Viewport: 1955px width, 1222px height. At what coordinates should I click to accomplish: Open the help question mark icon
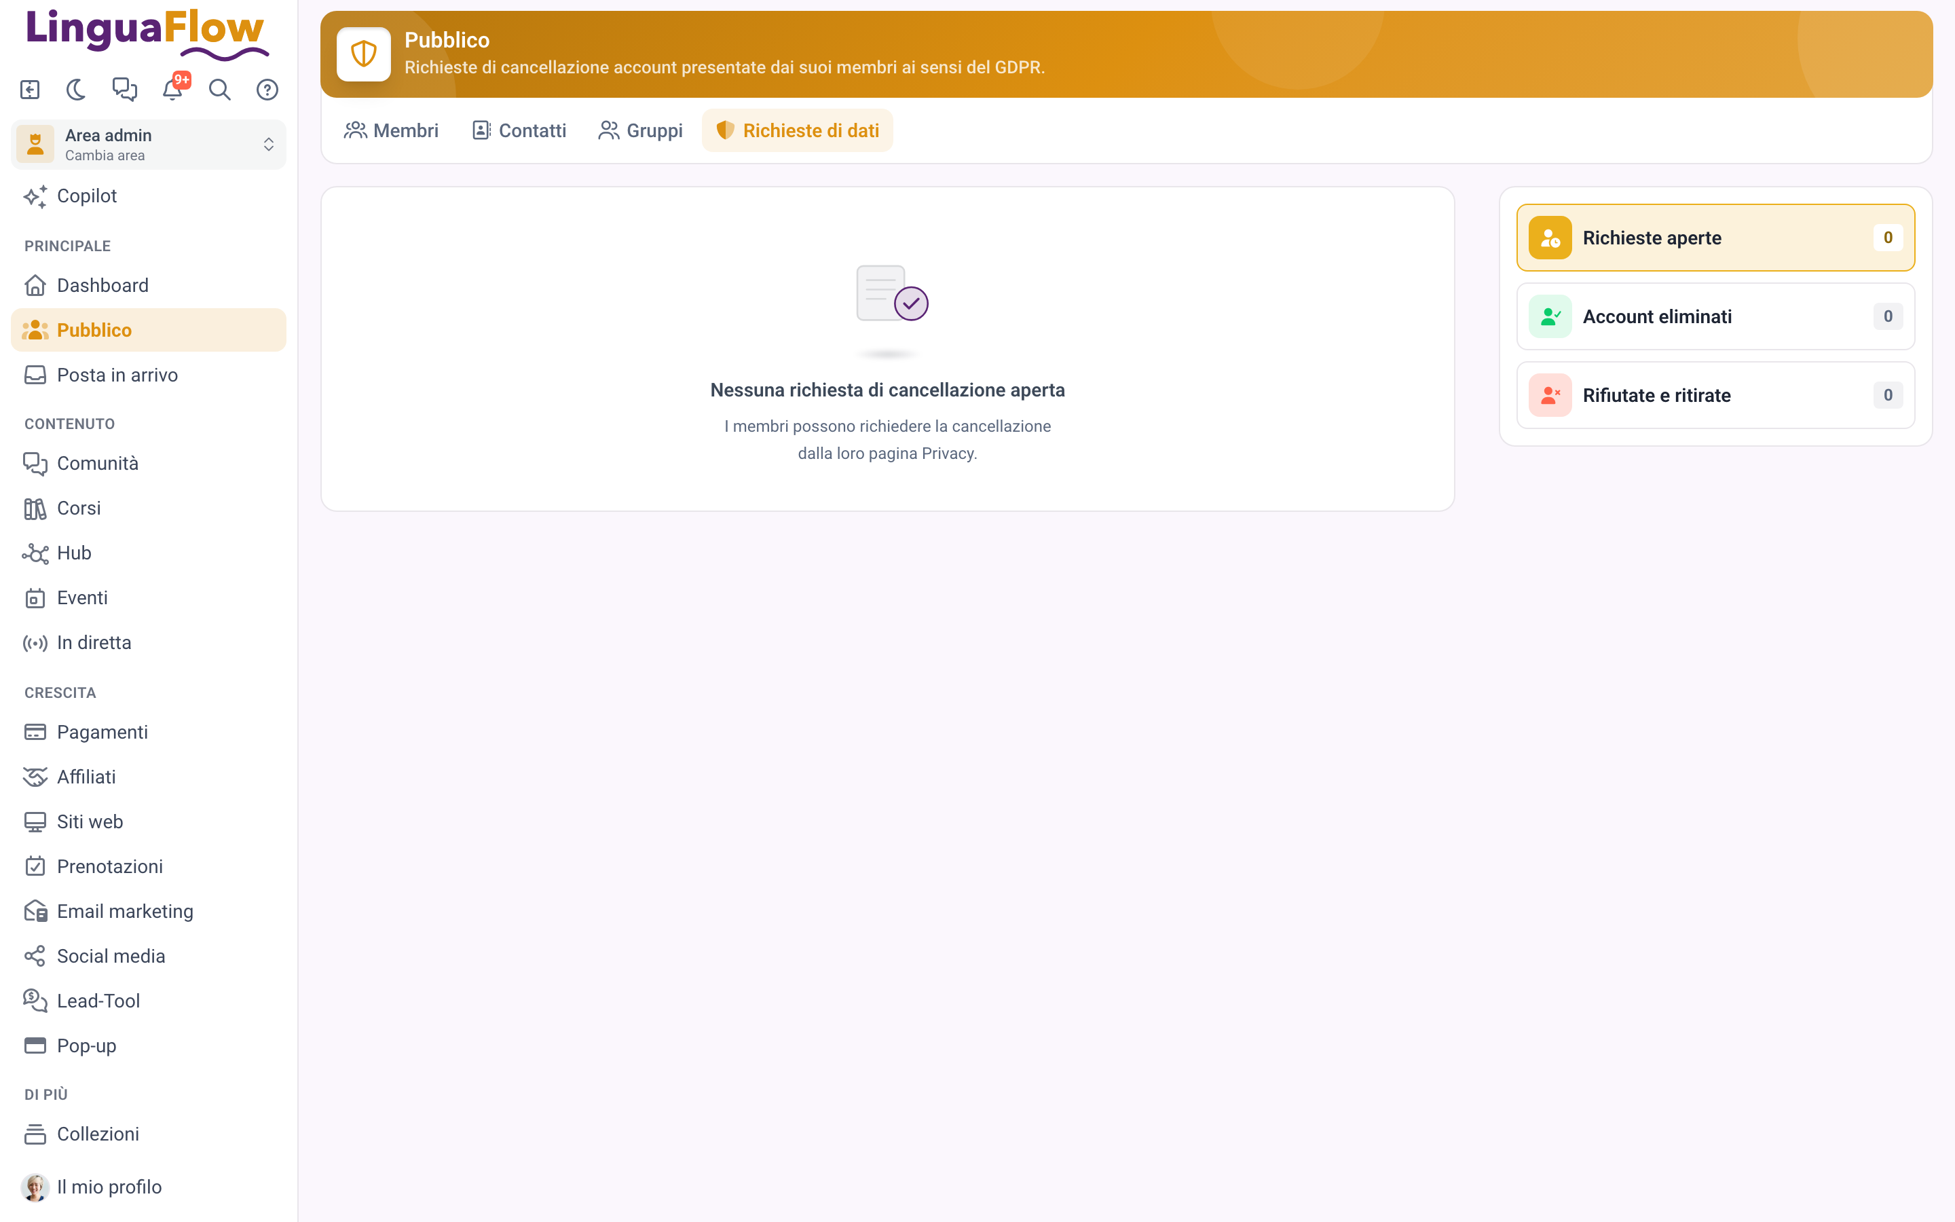pyautogui.click(x=267, y=90)
